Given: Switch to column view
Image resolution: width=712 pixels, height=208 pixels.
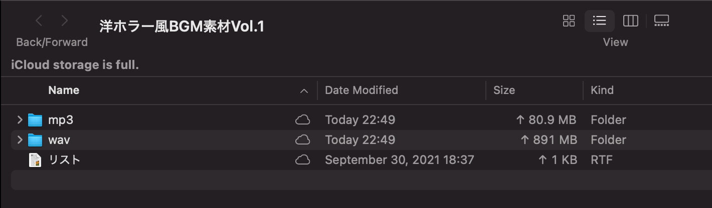Looking at the screenshot, I should click(x=630, y=20).
